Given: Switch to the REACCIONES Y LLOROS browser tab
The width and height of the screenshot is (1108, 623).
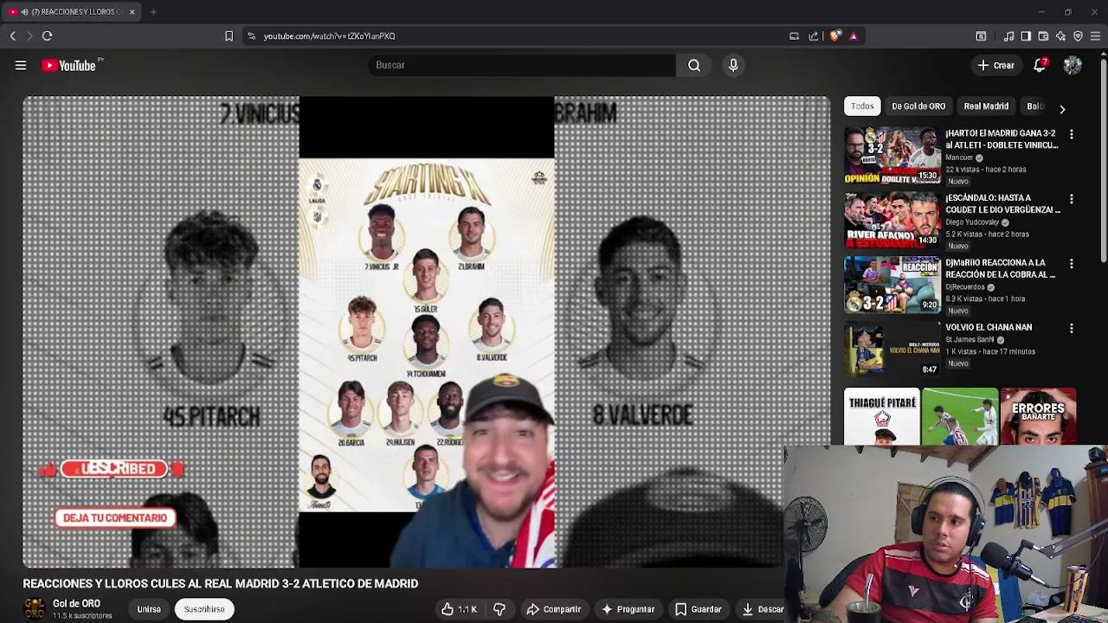Looking at the screenshot, I should pos(71,11).
